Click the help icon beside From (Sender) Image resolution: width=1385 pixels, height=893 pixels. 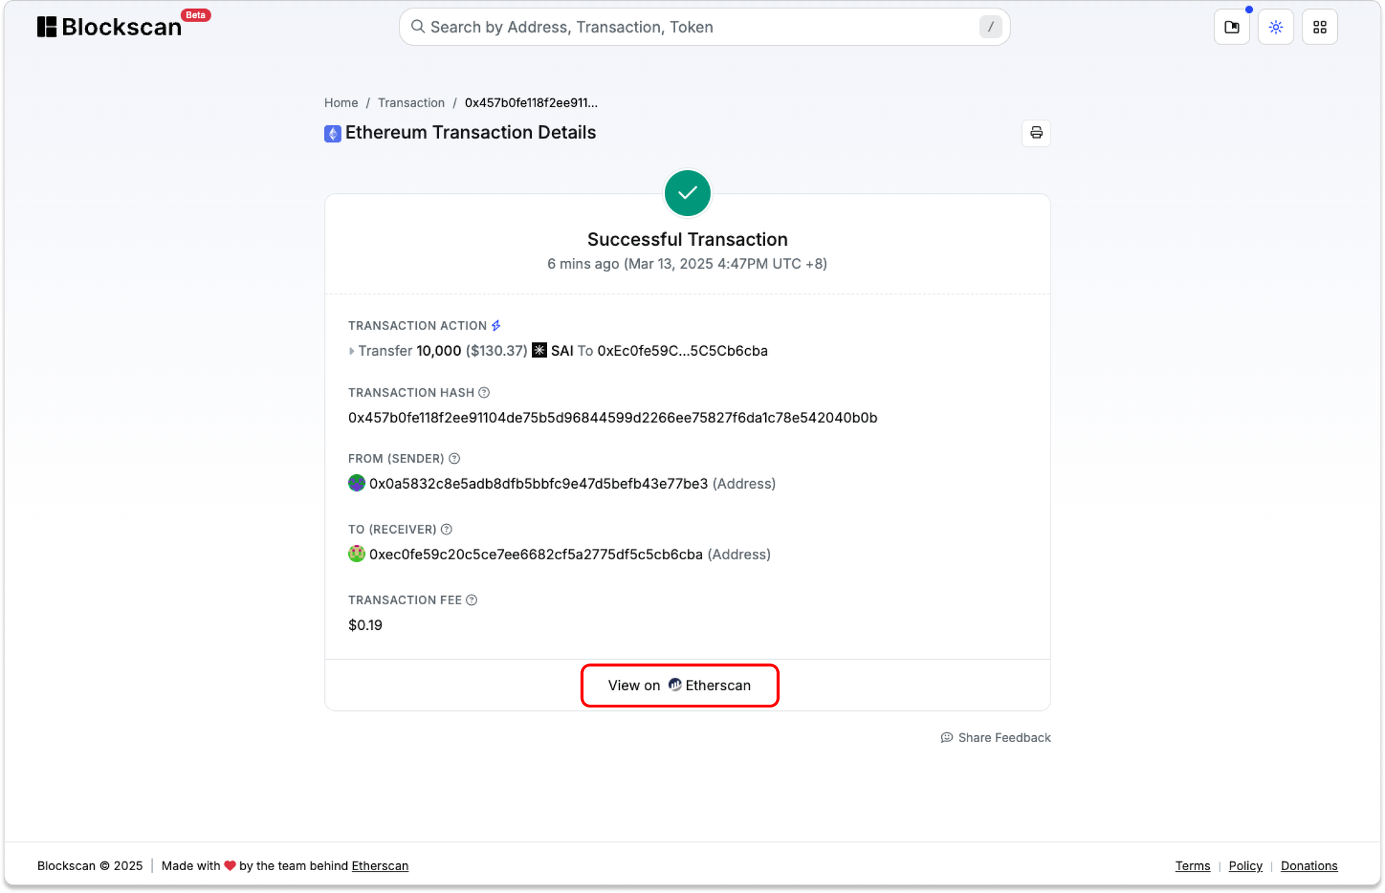(x=454, y=459)
